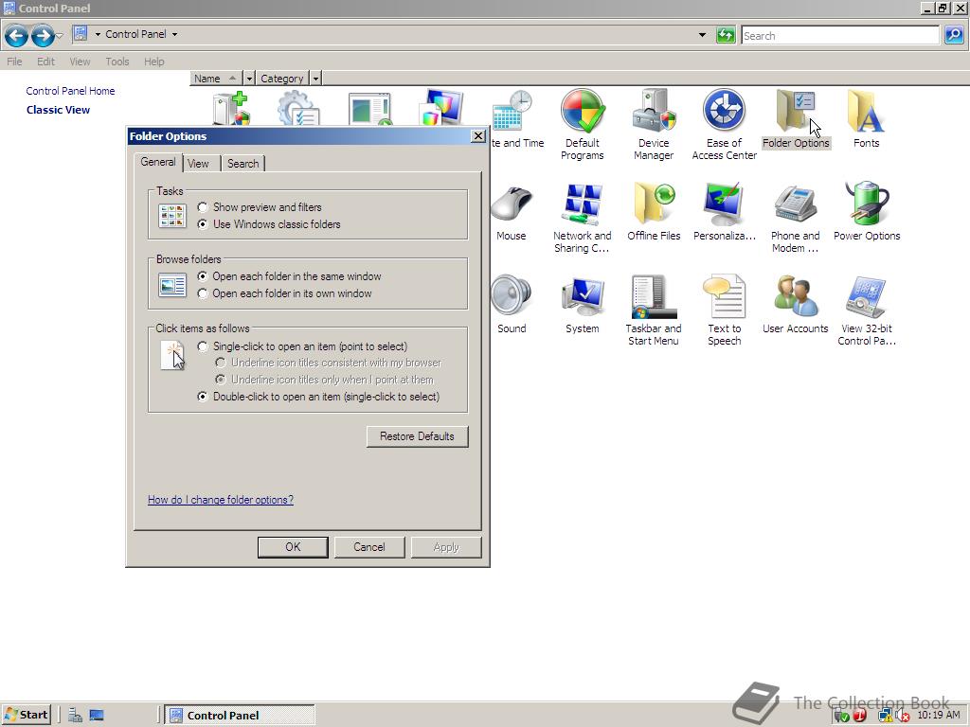
Task: Click the Control Panel taskbar button
Action: pos(240,716)
